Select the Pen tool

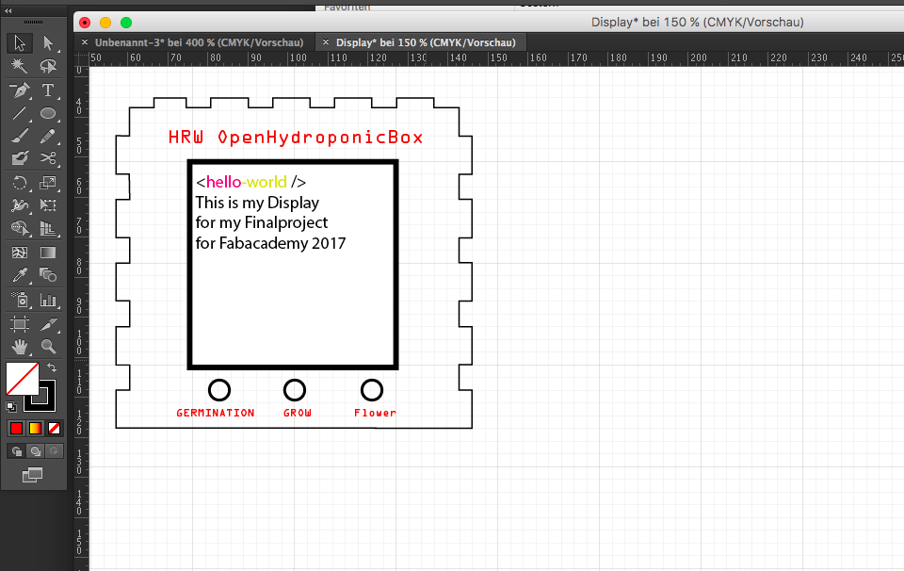(19, 90)
